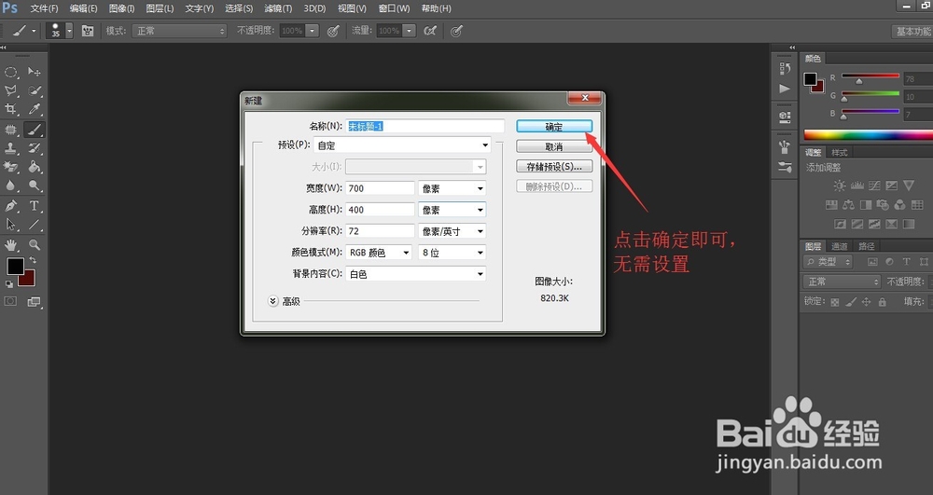This screenshot has height=495, width=933.
Task: Click the foreground color swatch in toolbox
Action: coord(15,267)
